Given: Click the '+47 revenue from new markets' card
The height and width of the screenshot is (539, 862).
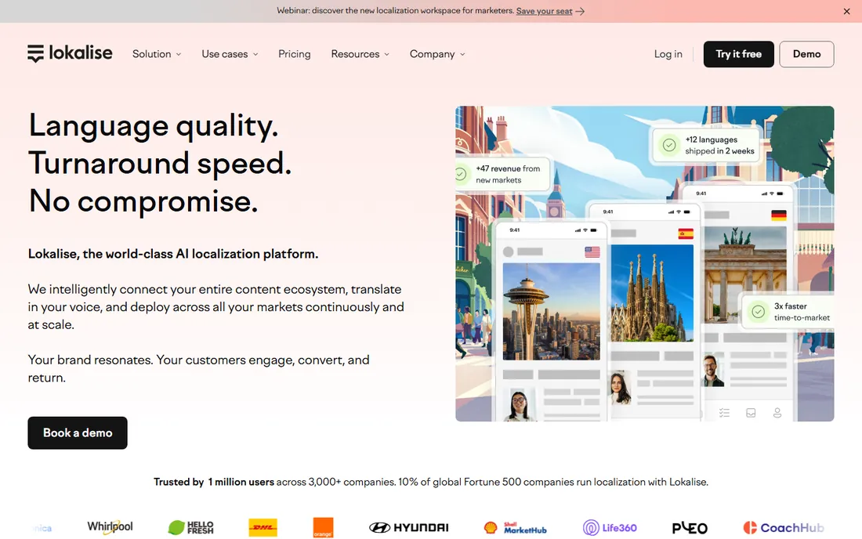Looking at the screenshot, I should [502, 174].
